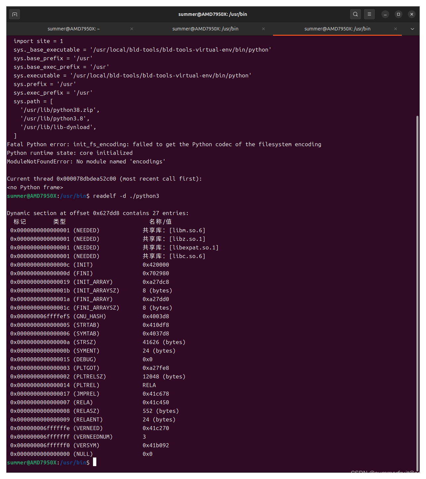Close the summer@AMD7950X: ~ tab
The width and height of the screenshot is (426, 479).
tap(132, 29)
